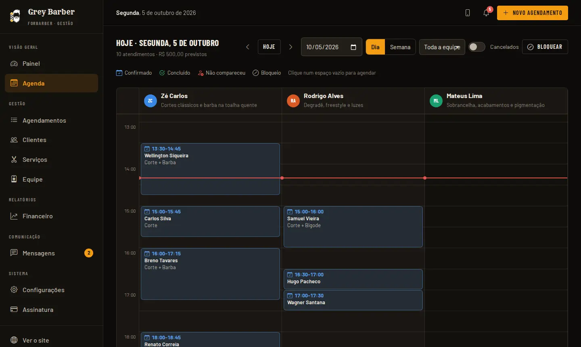Screen dimensions: 581x347
Task: Switch to Semana view
Action: pyautogui.click(x=400, y=47)
